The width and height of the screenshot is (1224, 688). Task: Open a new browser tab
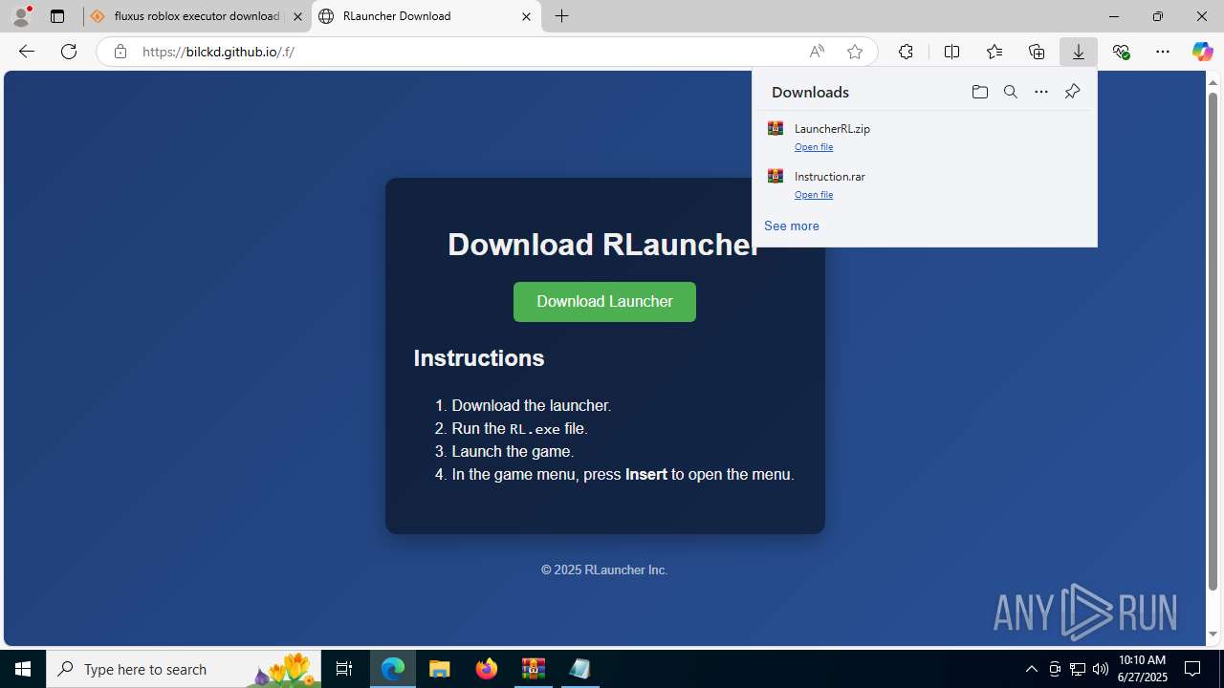point(562,16)
